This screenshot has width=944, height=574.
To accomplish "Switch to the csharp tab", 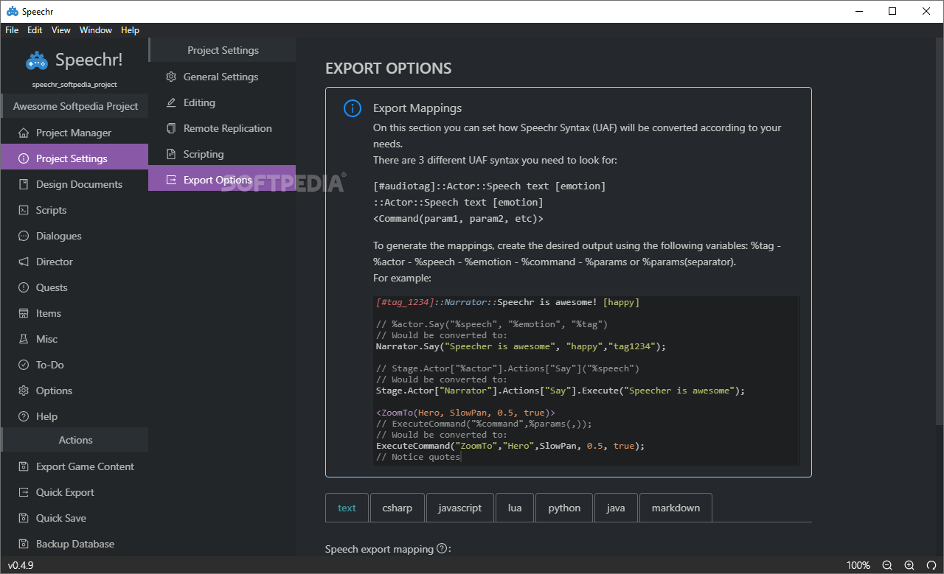I will point(397,508).
